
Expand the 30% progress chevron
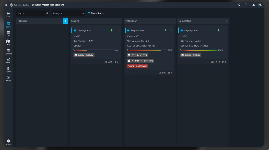(74, 50)
